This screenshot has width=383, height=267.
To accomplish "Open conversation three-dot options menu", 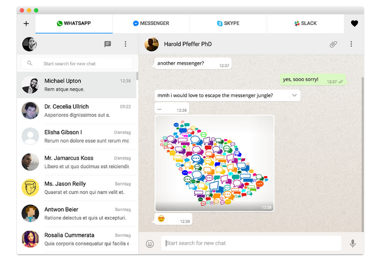I will 351,44.
